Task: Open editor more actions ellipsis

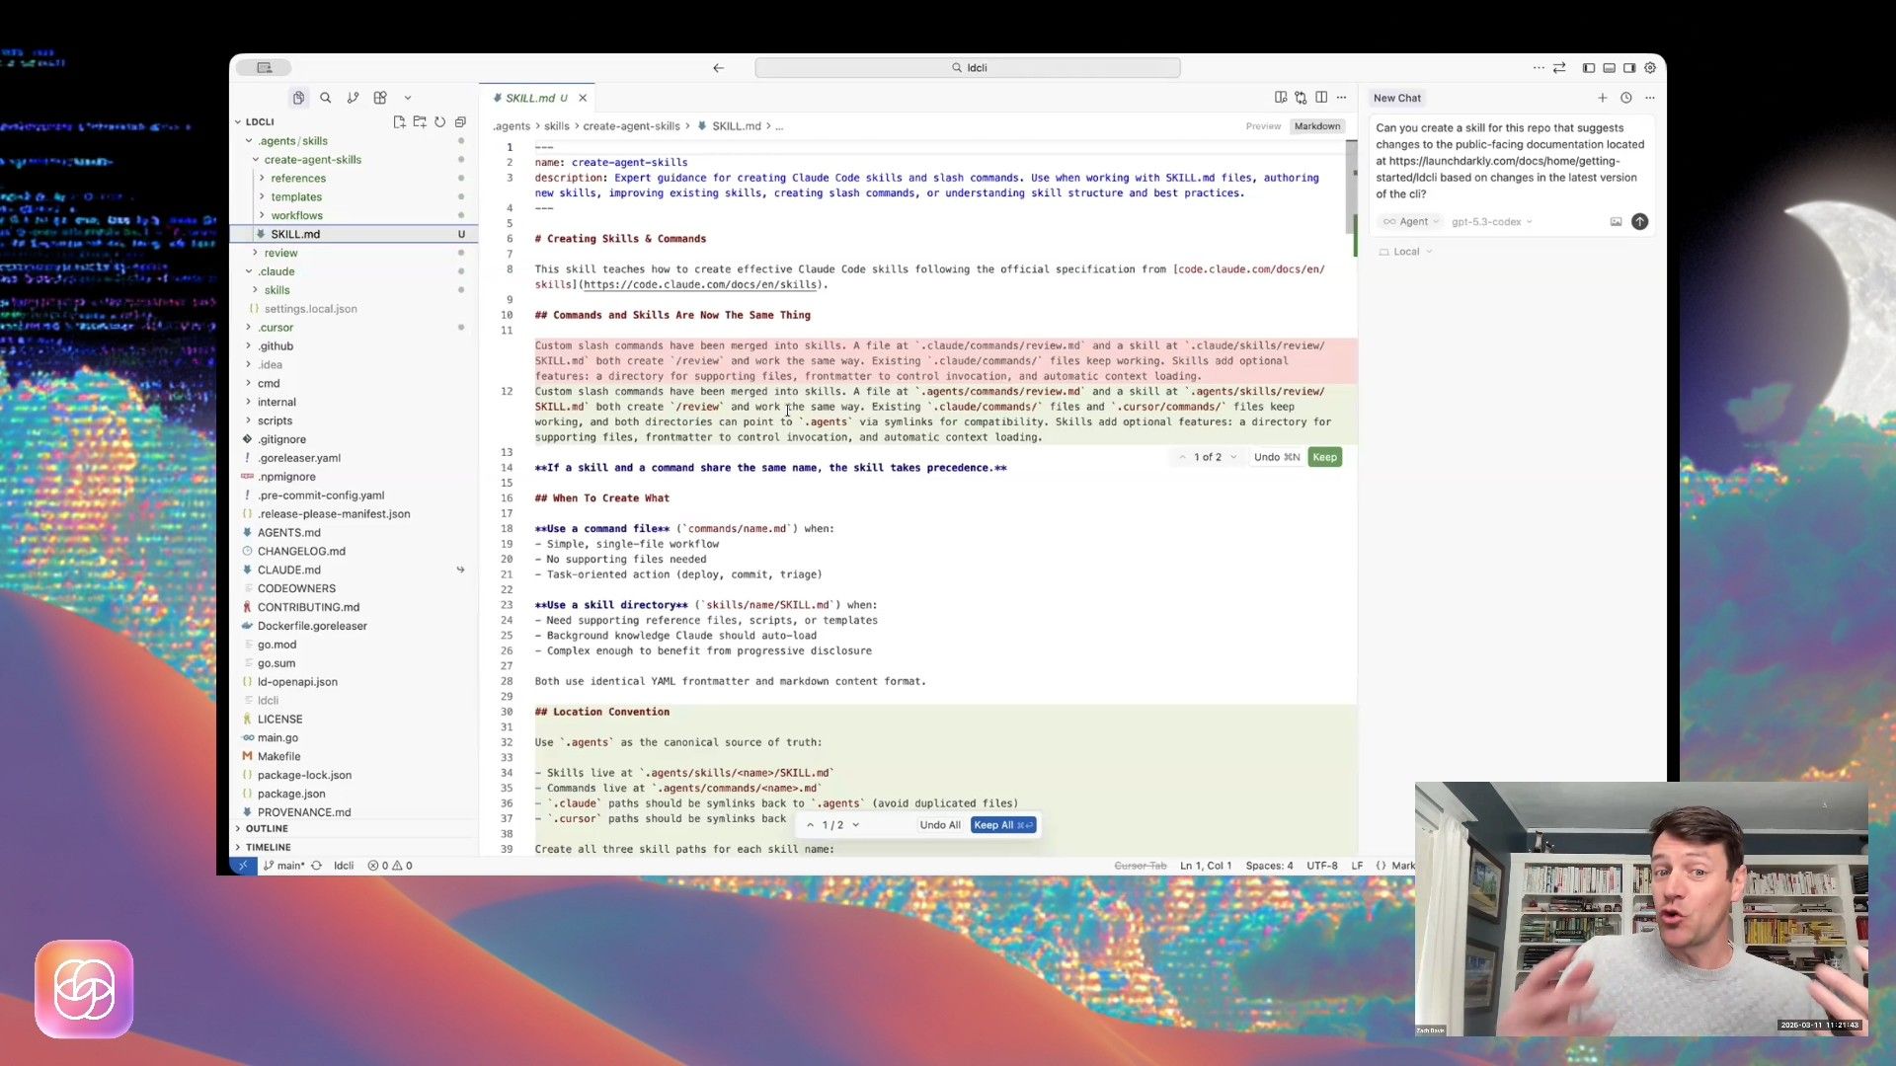Action: (1341, 98)
